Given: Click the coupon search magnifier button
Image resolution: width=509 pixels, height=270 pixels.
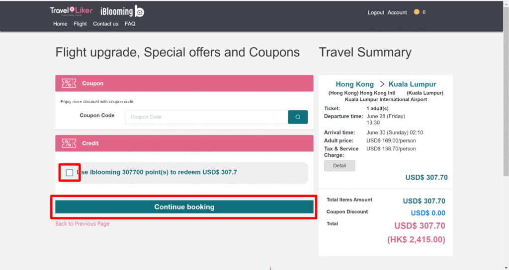Looking at the screenshot, I should [298, 117].
